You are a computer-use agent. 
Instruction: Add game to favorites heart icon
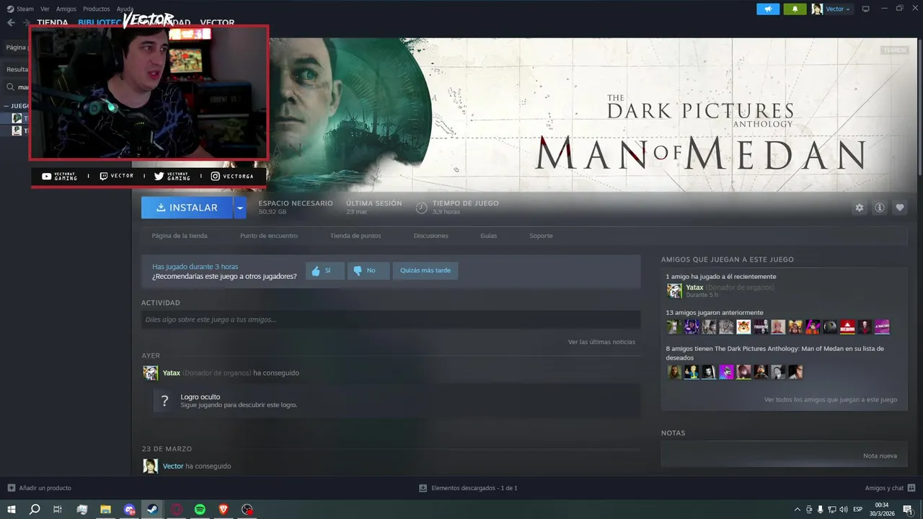click(x=900, y=208)
